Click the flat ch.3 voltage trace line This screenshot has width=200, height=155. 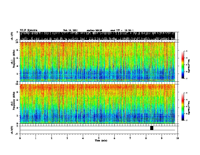pyautogui.click(x=97, y=130)
